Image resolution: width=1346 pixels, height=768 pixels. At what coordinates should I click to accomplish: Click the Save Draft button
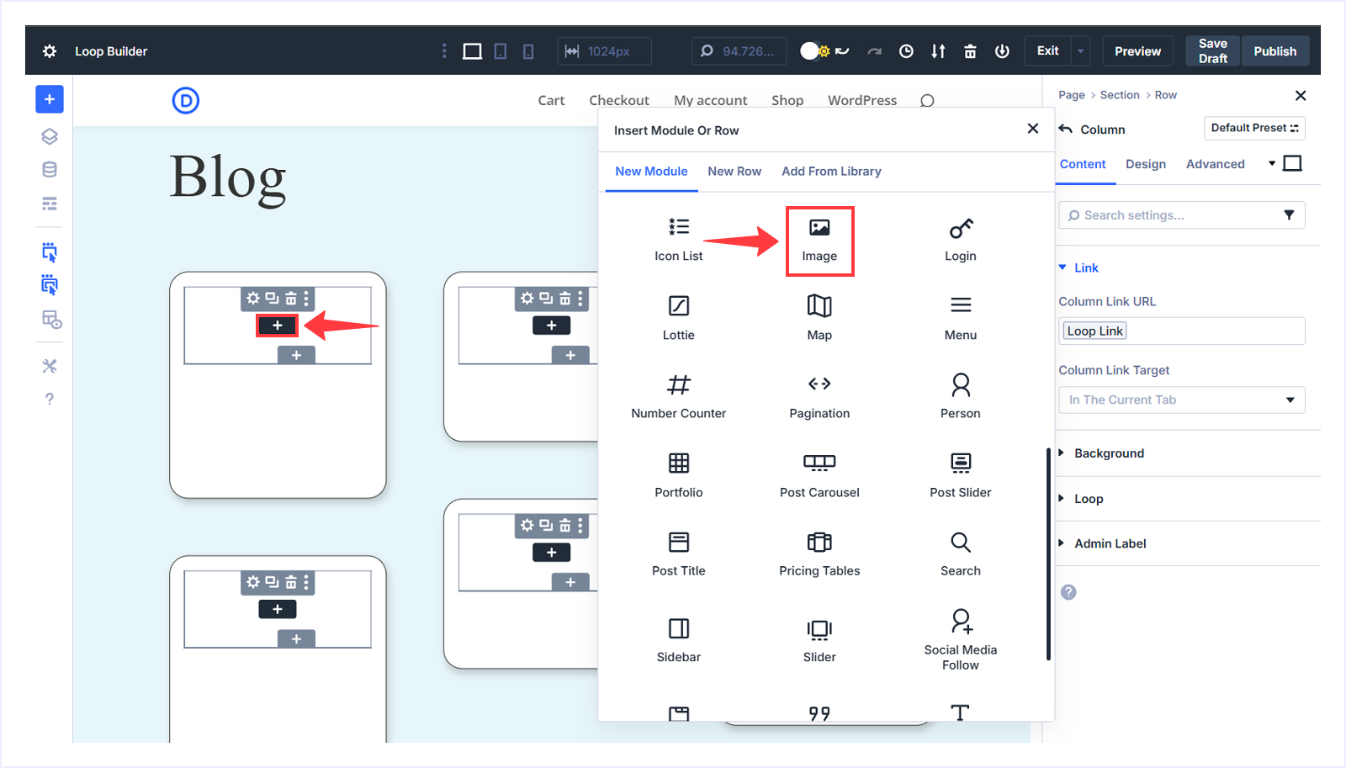point(1211,50)
